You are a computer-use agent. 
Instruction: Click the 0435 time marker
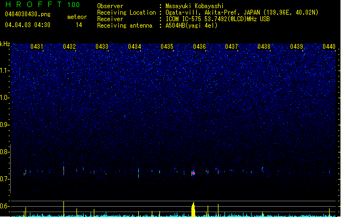167,47
